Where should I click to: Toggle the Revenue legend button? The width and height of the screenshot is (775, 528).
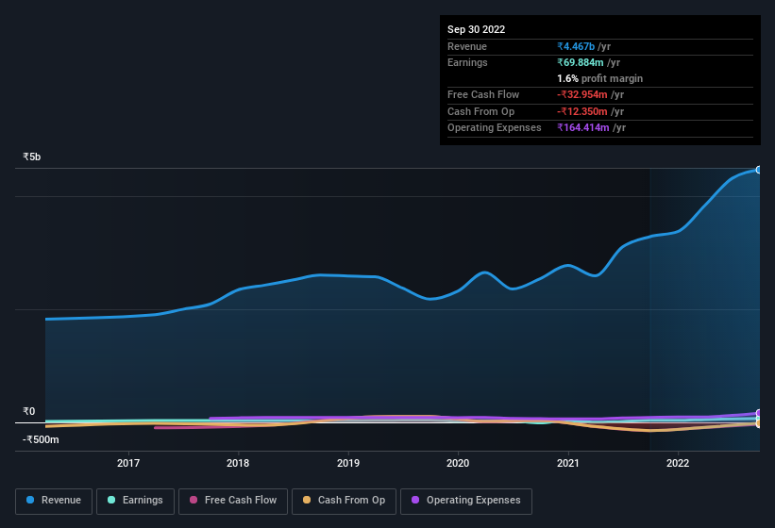coord(54,501)
